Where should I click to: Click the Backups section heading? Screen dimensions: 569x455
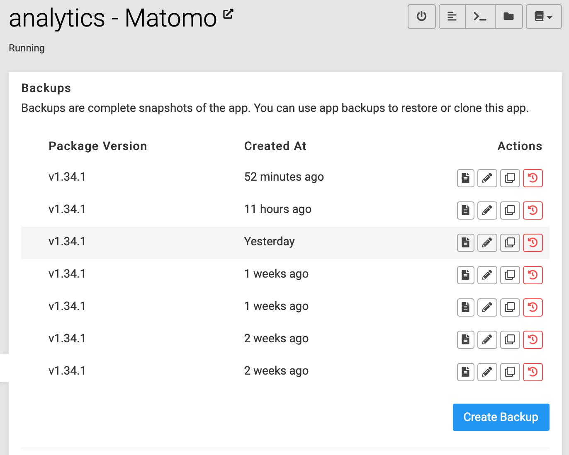46,88
